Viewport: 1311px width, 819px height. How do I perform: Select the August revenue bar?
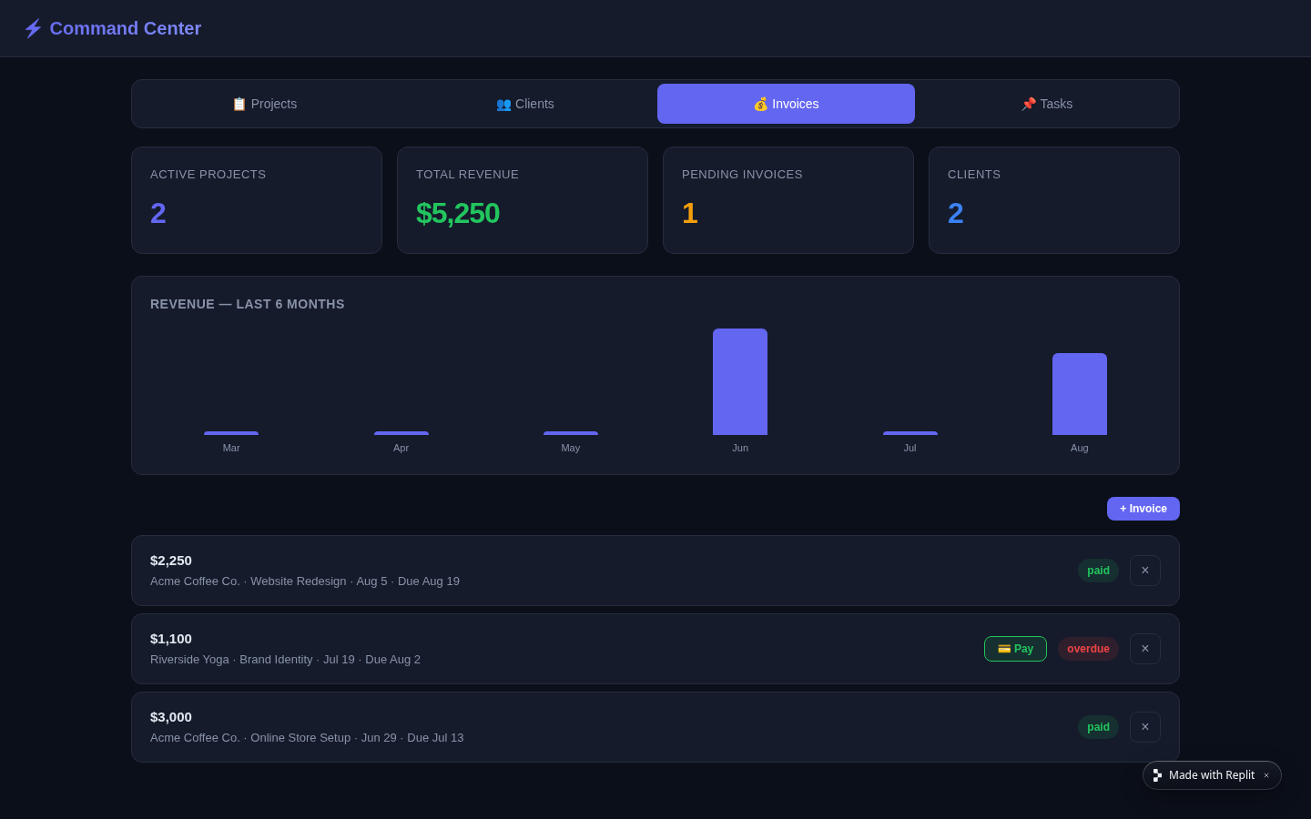pyautogui.click(x=1080, y=394)
